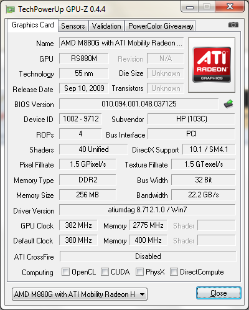Viewport: 249px width, 310px height.
Task: Enable the OpenCL checkbox
Action: [65, 272]
